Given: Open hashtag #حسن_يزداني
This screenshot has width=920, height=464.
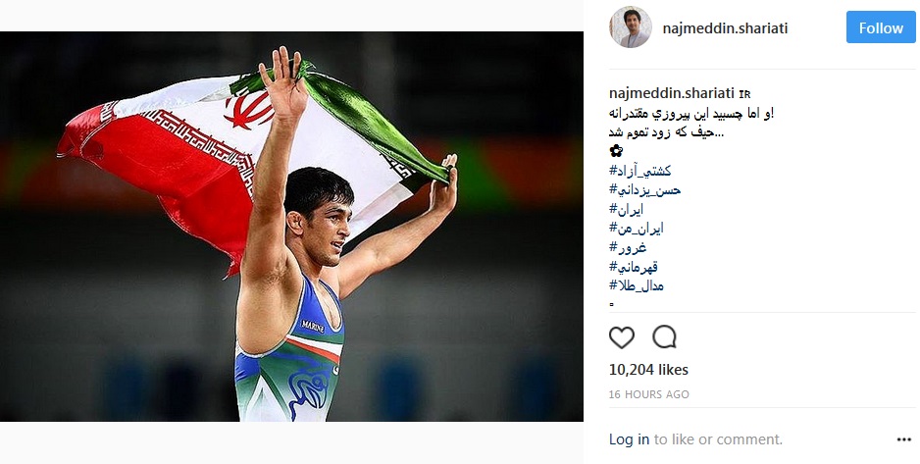Looking at the screenshot, I should [644, 190].
